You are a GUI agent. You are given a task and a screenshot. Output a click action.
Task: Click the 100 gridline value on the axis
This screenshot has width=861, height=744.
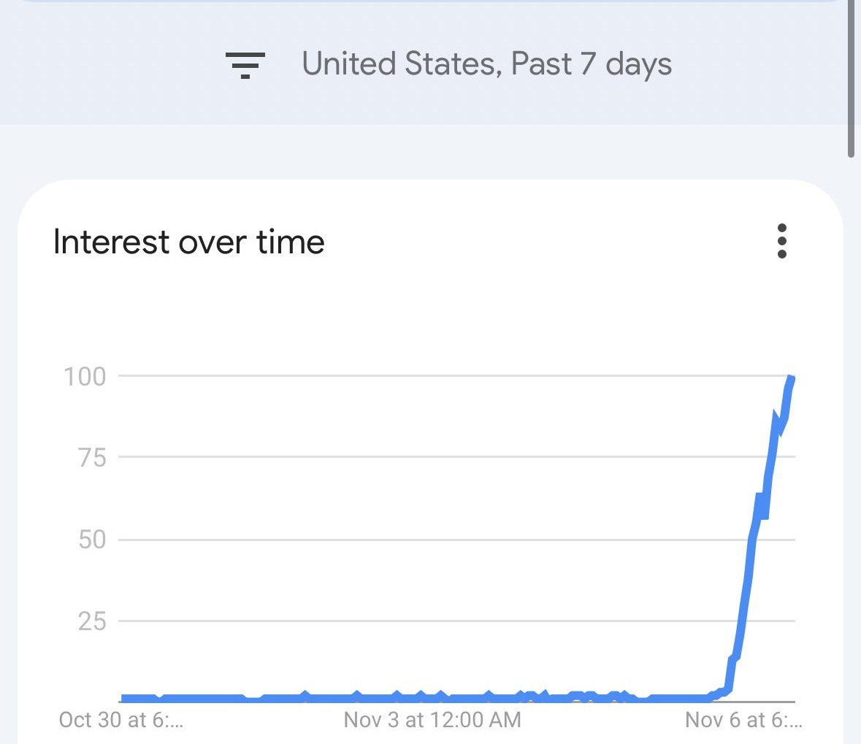tap(85, 376)
